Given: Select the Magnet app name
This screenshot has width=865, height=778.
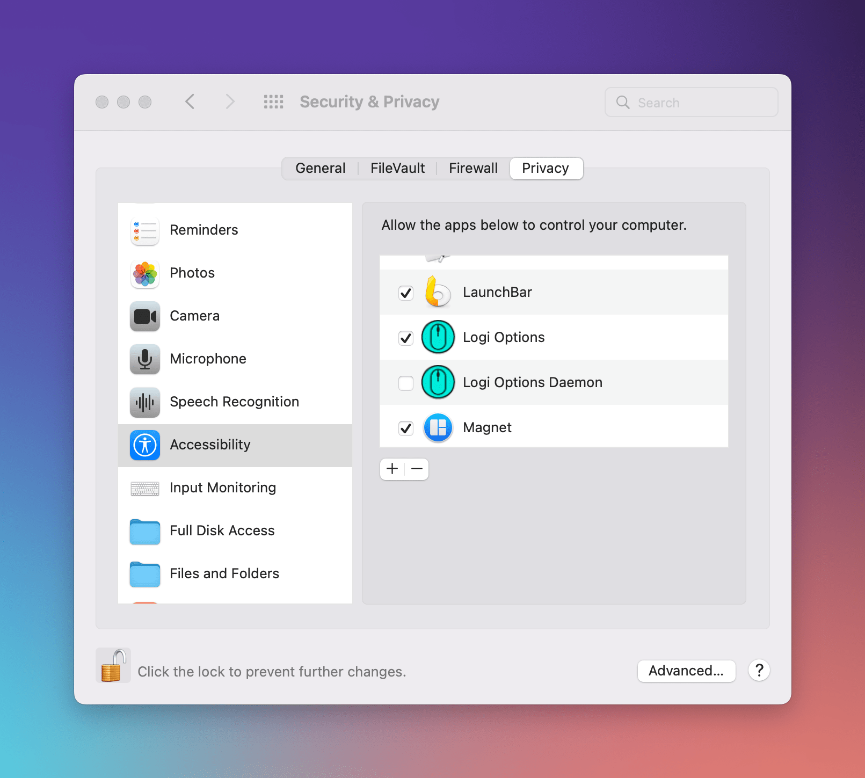Looking at the screenshot, I should (487, 427).
